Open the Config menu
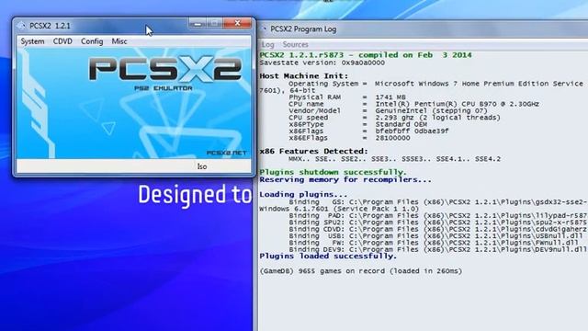 click(92, 41)
